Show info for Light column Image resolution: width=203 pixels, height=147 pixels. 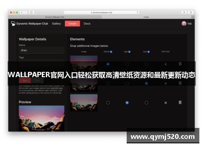pyautogui.click(x=129, y=52)
